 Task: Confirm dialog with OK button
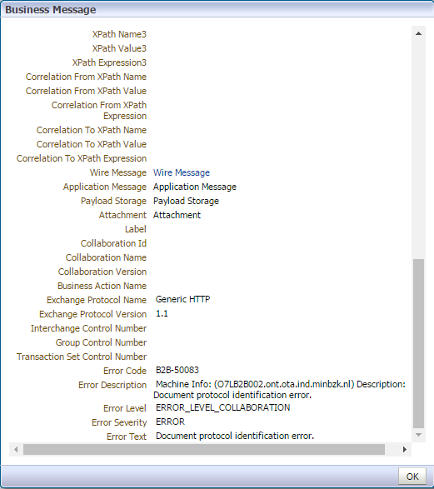click(412, 477)
